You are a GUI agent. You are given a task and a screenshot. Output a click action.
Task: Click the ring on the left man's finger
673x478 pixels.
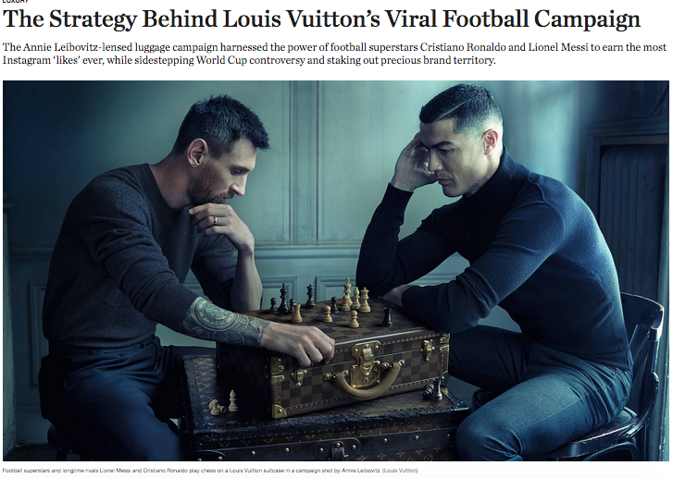(x=215, y=220)
